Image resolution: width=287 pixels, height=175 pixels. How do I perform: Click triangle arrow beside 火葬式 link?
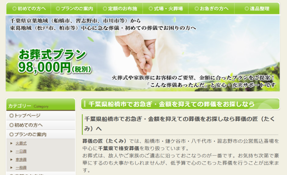click(11, 144)
